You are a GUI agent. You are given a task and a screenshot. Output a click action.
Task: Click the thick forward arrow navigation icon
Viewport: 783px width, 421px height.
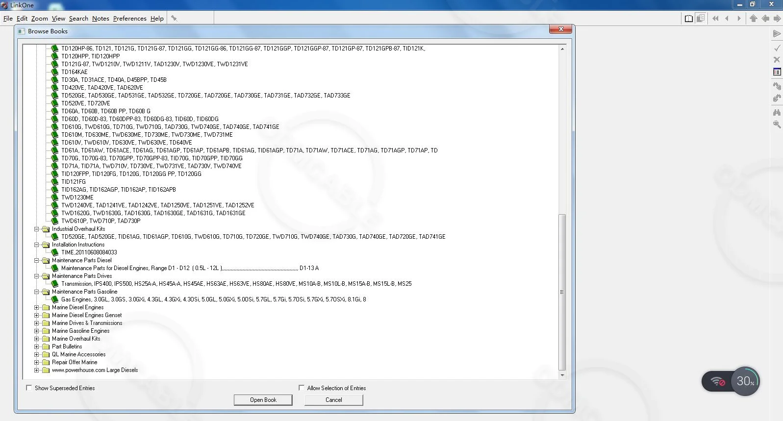tap(777, 19)
